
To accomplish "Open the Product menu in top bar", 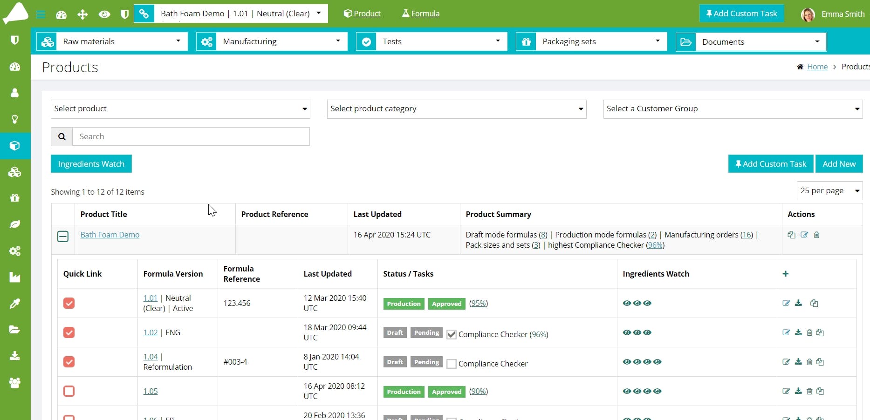I will pos(362,14).
